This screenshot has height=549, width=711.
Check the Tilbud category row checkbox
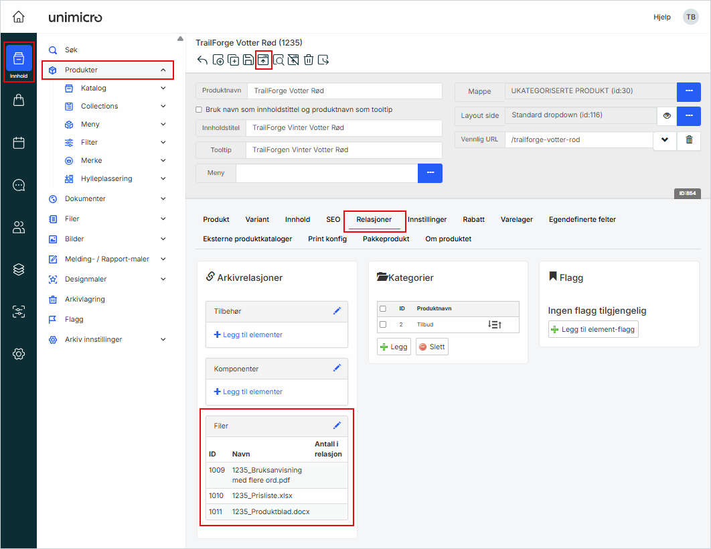(x=383, y=324)
